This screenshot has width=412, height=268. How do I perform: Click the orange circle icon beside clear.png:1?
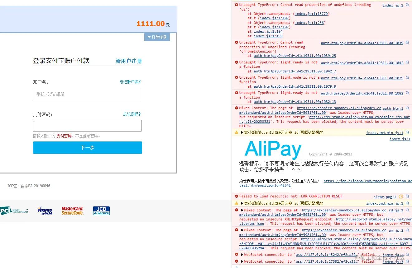click(401, 196)
